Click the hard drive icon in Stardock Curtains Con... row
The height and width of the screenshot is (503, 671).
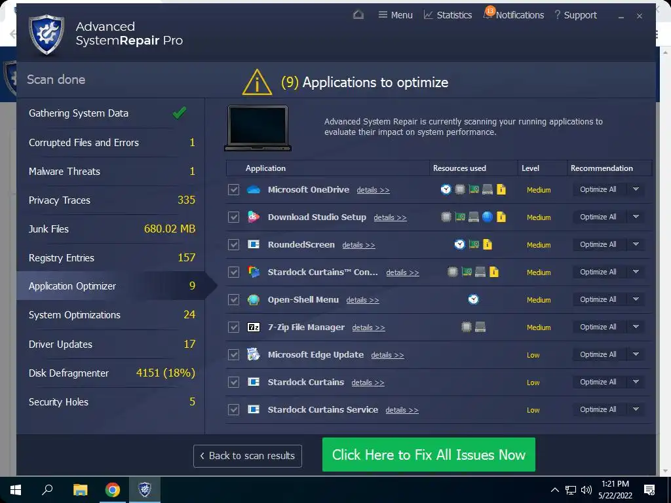tap(480, 272)
